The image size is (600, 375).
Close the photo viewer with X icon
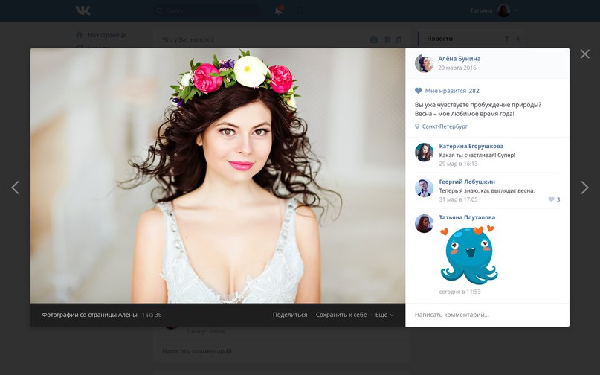click(584, 54)
